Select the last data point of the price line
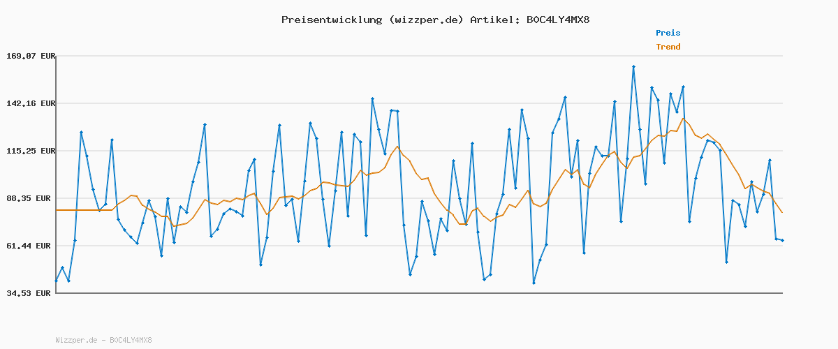This screenshot has width=838, height=349. [782, 240]
